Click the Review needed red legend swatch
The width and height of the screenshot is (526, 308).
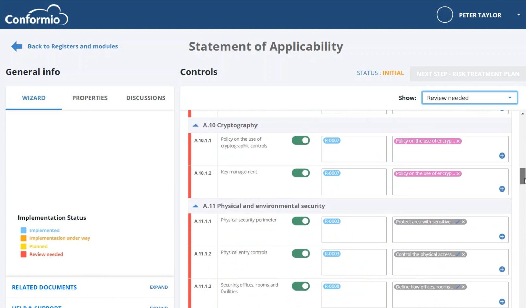[23, 254]
